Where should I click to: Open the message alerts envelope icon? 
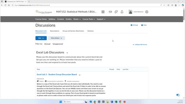point(110,12)
